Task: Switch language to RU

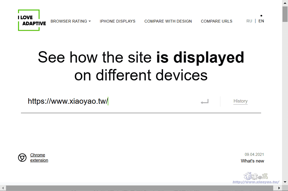Action: tap(249, 21)
